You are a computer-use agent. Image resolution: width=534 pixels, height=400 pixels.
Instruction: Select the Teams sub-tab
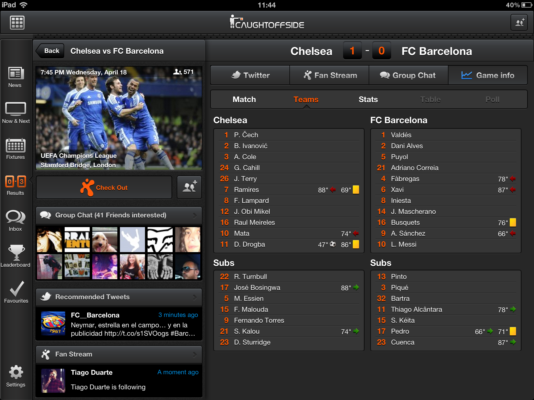click(306, 99)
